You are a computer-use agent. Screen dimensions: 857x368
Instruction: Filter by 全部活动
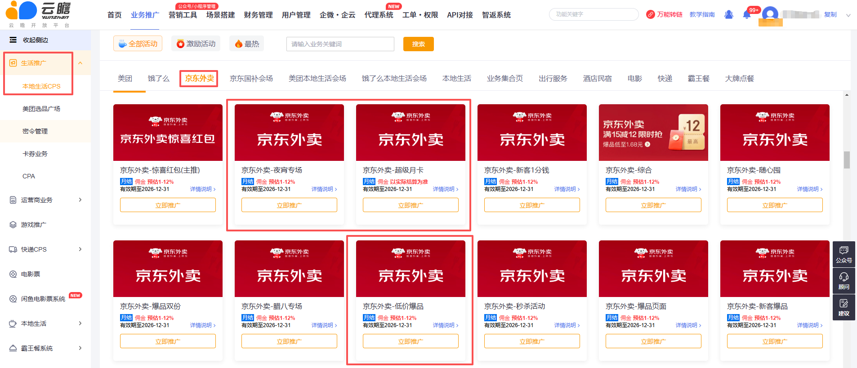pyautogui.click(x=138, y=44)
